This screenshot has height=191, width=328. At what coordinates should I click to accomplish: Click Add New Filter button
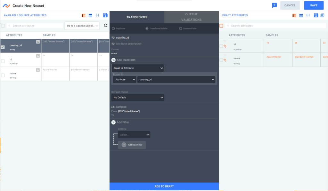[x=132, y=145]
